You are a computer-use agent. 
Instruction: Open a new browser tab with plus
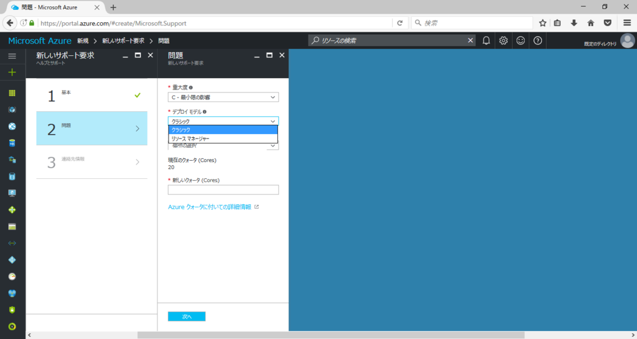[x=113, y=7]
